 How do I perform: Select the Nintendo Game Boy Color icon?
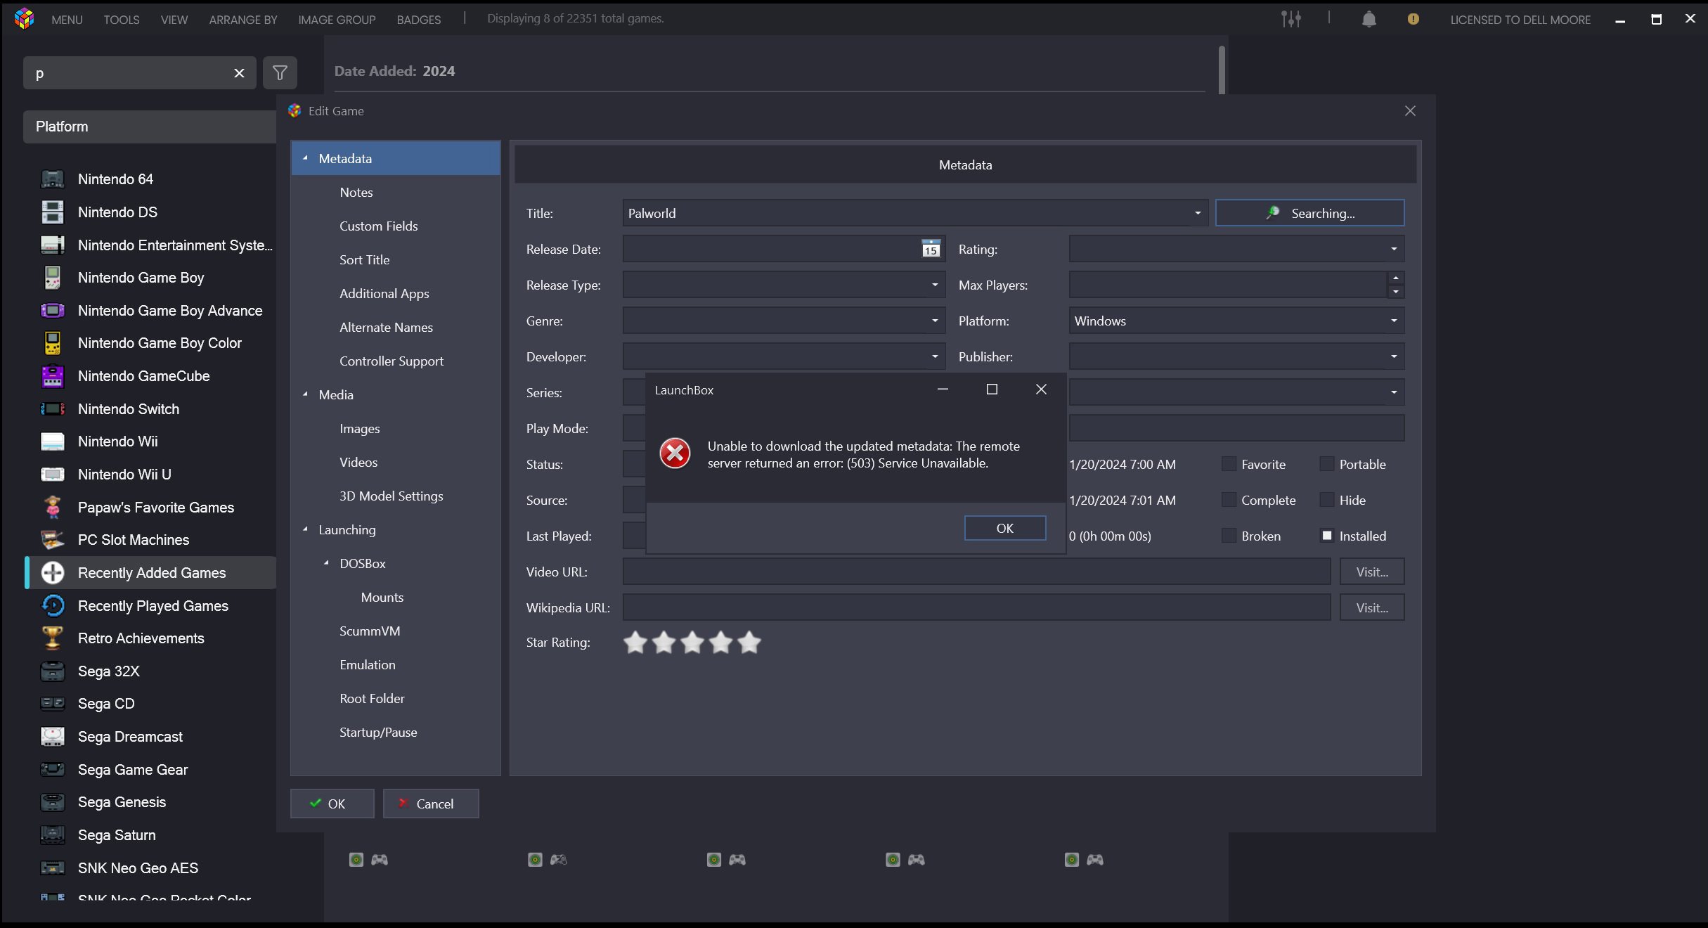53,343
